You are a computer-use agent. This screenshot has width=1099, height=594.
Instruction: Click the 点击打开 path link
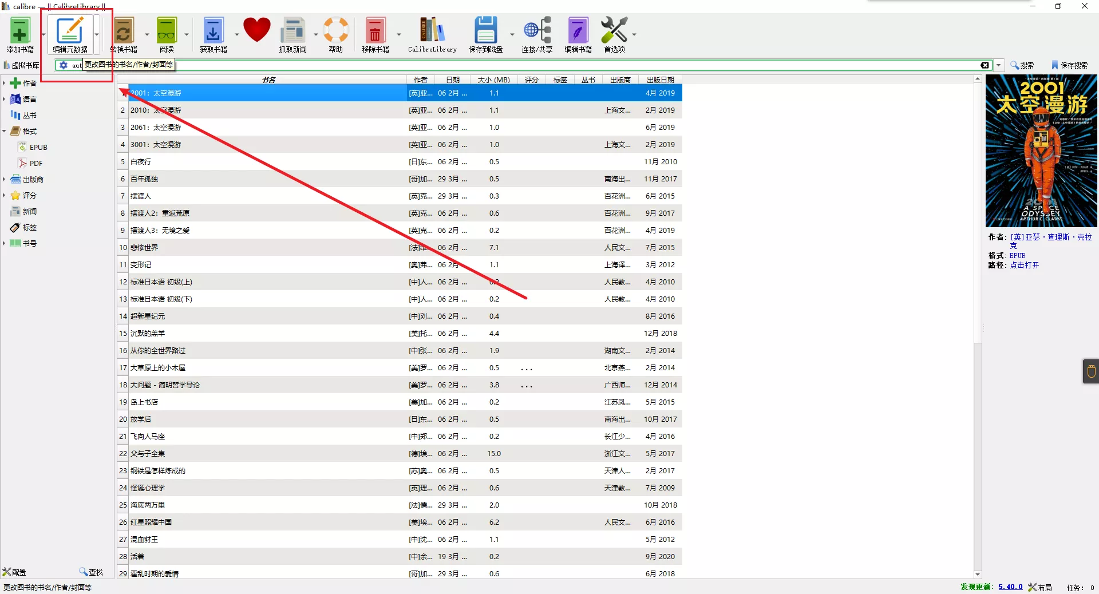(x=1024, y=265)
